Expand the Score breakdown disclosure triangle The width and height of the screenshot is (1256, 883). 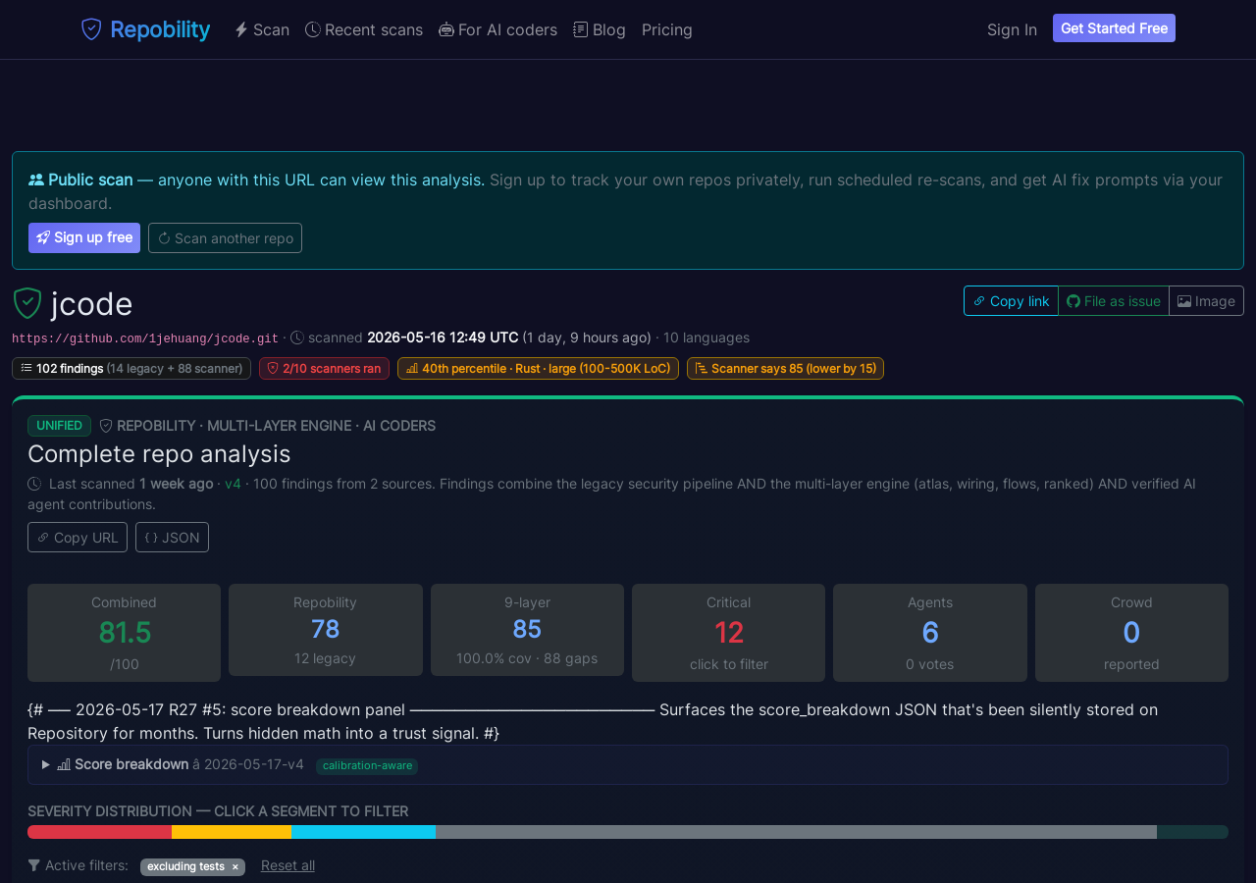pyautogui.click(x=45, y=764)
